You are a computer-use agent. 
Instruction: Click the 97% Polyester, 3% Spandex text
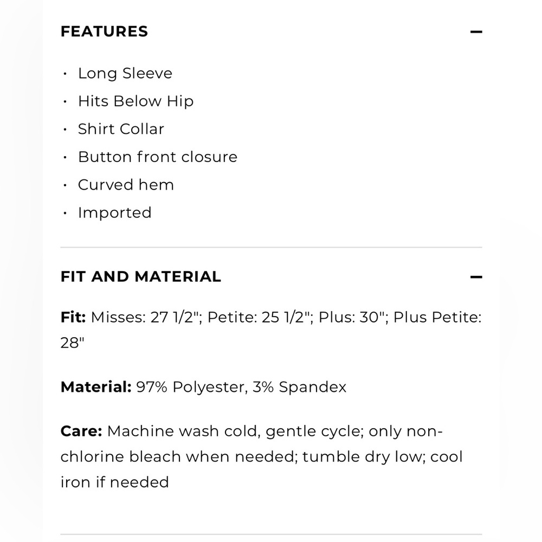pos(241,387)
